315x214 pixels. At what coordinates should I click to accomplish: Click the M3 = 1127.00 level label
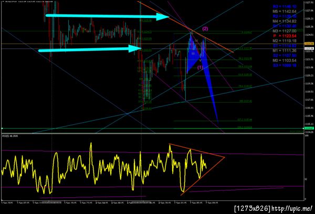pos(285,31)
